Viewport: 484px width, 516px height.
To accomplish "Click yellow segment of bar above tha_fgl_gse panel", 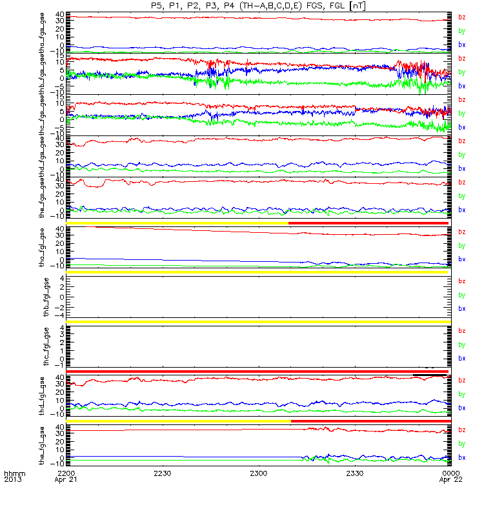I will tap(177, 223).
